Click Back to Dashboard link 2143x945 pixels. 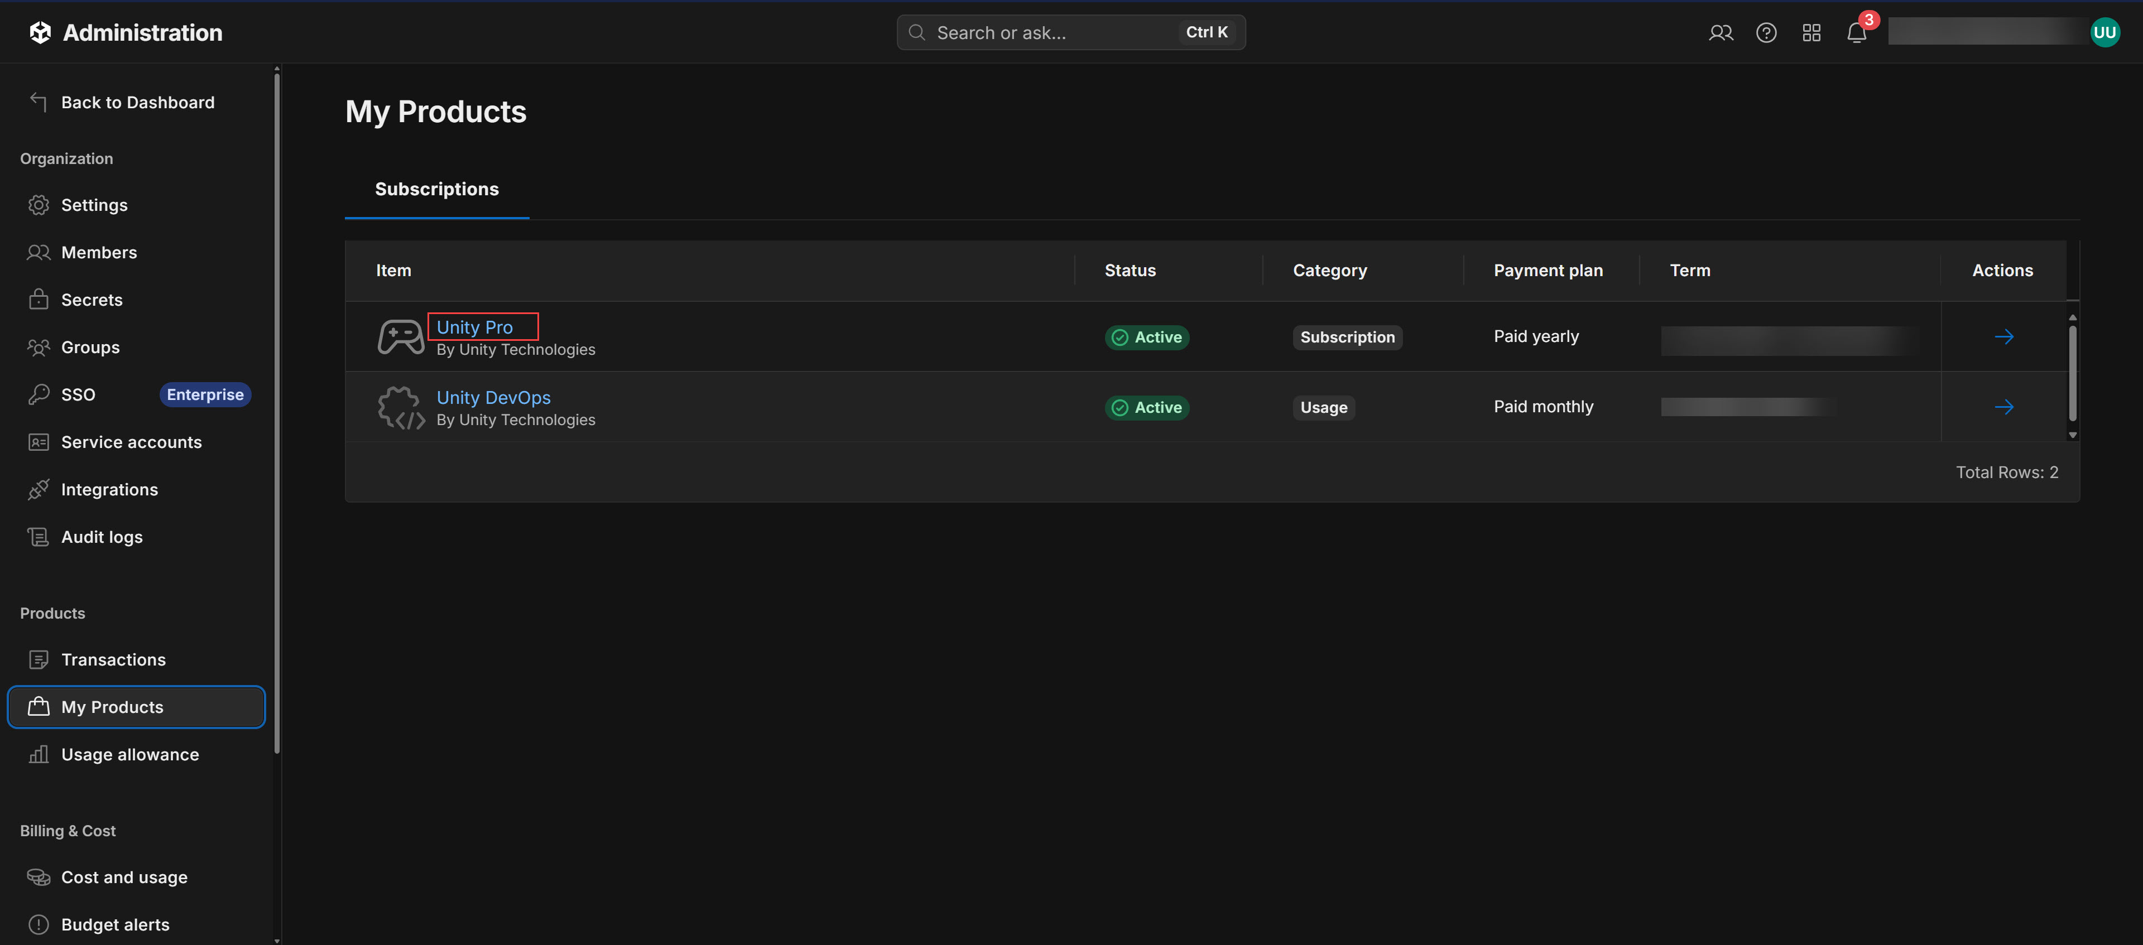137,102
